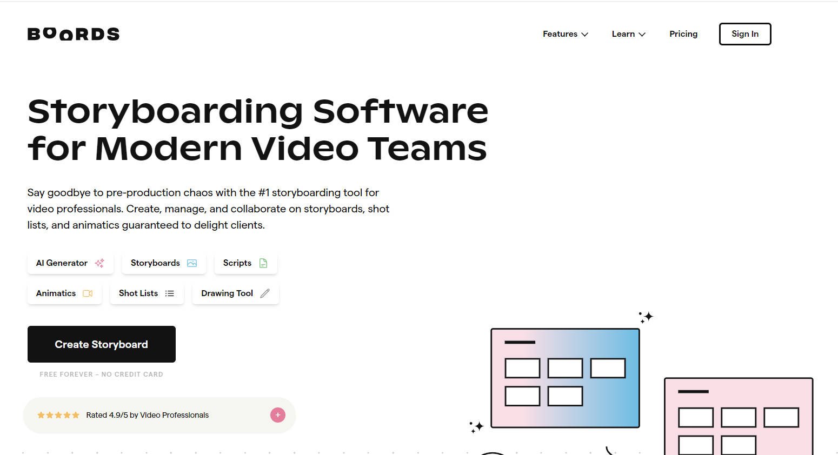Select the Storyboards feature label
Screen dimensions: 838x455
coord(155,263)
